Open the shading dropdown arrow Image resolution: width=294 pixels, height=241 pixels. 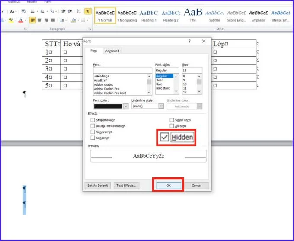coord(78,20)
